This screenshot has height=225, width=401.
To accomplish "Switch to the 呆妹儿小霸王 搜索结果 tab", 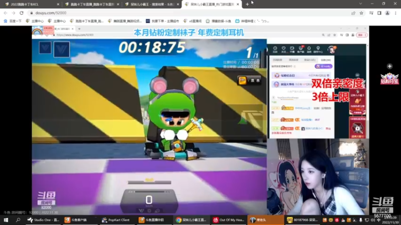I will click(152, 4).
